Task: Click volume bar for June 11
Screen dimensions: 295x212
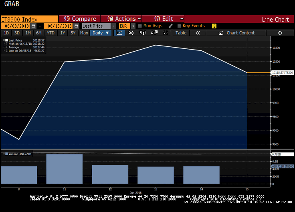Action: click(x=65, y=169)
